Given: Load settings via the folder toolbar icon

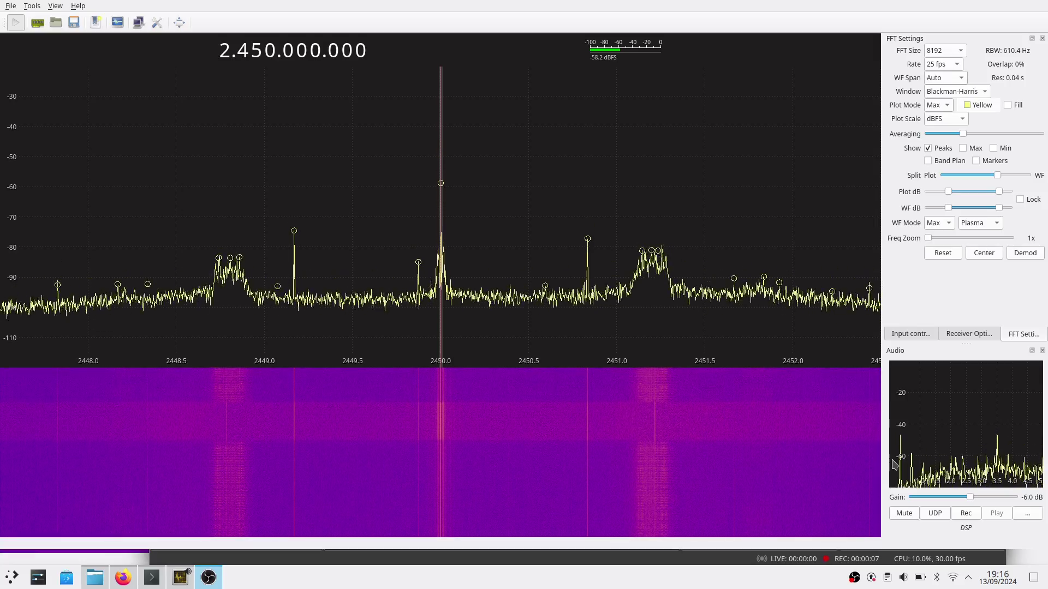Looking at the screenshot, I should (x=56, y=22).
